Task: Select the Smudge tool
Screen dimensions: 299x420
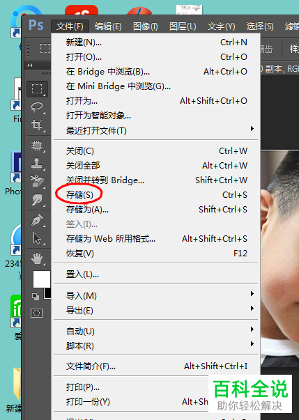Action: [x=37, y=199]
